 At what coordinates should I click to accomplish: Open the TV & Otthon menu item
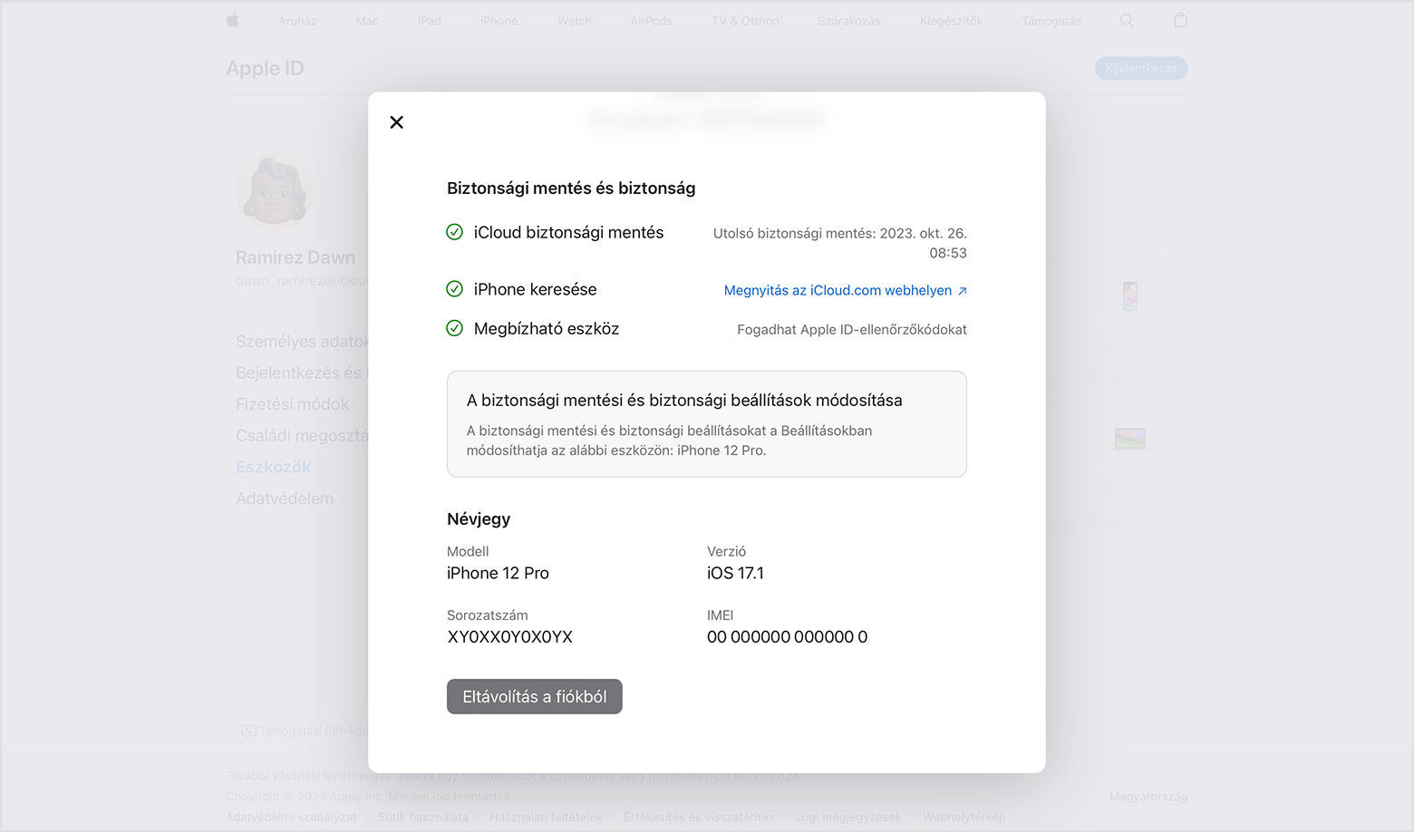point(745,21)
